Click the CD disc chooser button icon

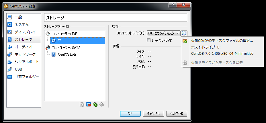click(x=184, y=33)
